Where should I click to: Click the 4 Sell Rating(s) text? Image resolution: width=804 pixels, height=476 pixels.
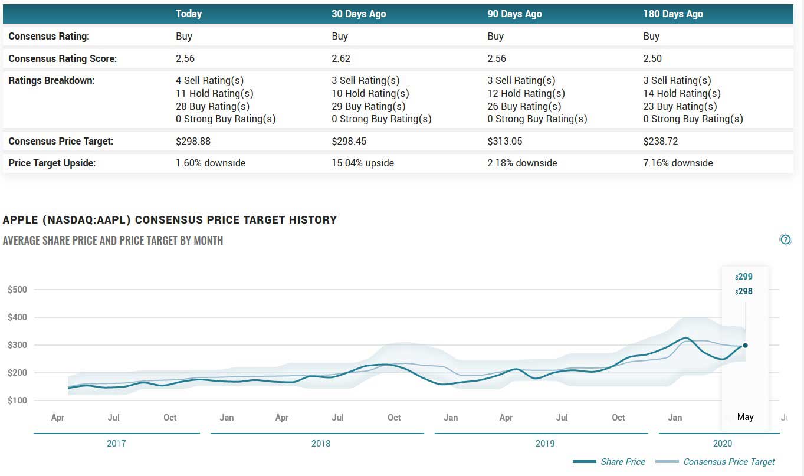(x=209, y=80)
